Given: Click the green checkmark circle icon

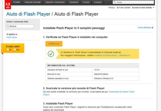Looking at the screenshot, I should coord(51,54).
